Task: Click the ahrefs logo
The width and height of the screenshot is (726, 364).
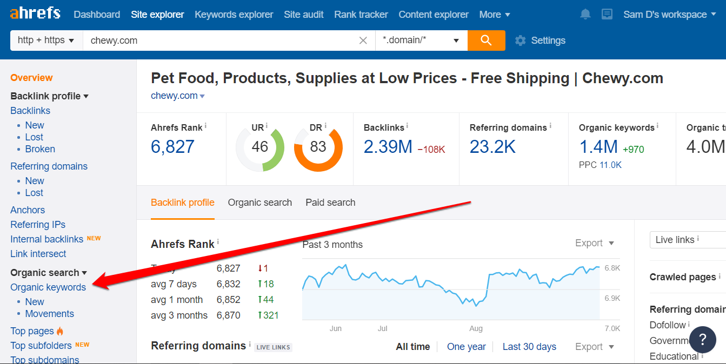Action: pyautogui.click(x=35, y=14)
